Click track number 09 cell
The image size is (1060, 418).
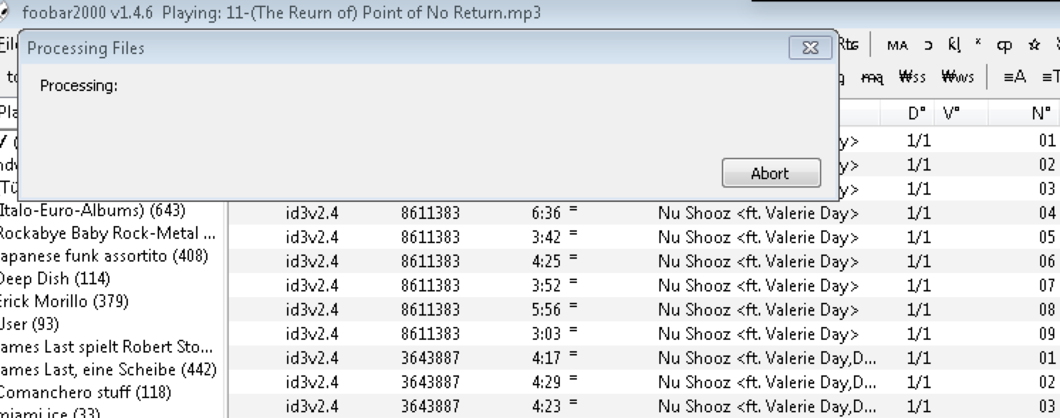(1047, 334)
